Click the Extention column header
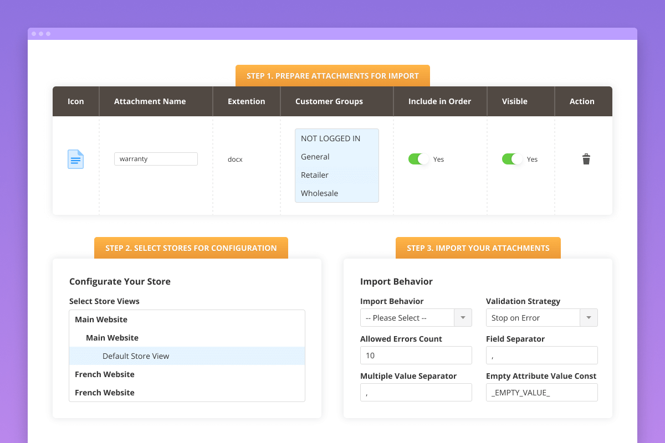This screenshot has height=443, width=665. pyautogui.click(x=247, y=101)
